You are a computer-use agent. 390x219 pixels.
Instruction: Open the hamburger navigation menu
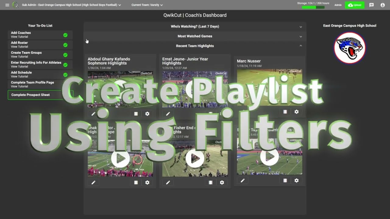pyautogui.click(x=7, y=5)
